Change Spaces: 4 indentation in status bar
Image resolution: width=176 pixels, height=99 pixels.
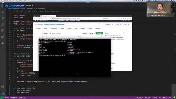coord(148,98)
